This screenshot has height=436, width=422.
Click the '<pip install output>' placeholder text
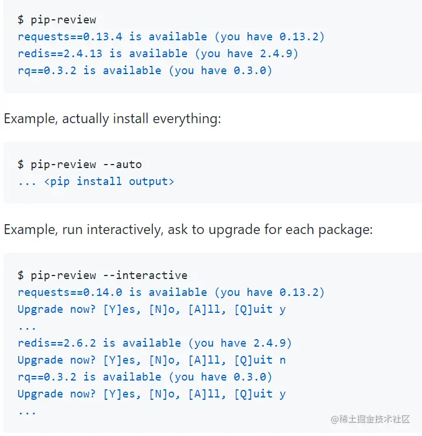click(109, 181)
